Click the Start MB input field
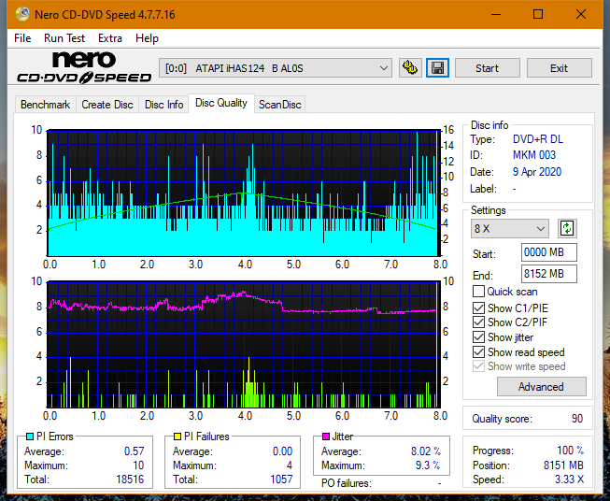This screenshot has width=610, height=501. [548, 253]
